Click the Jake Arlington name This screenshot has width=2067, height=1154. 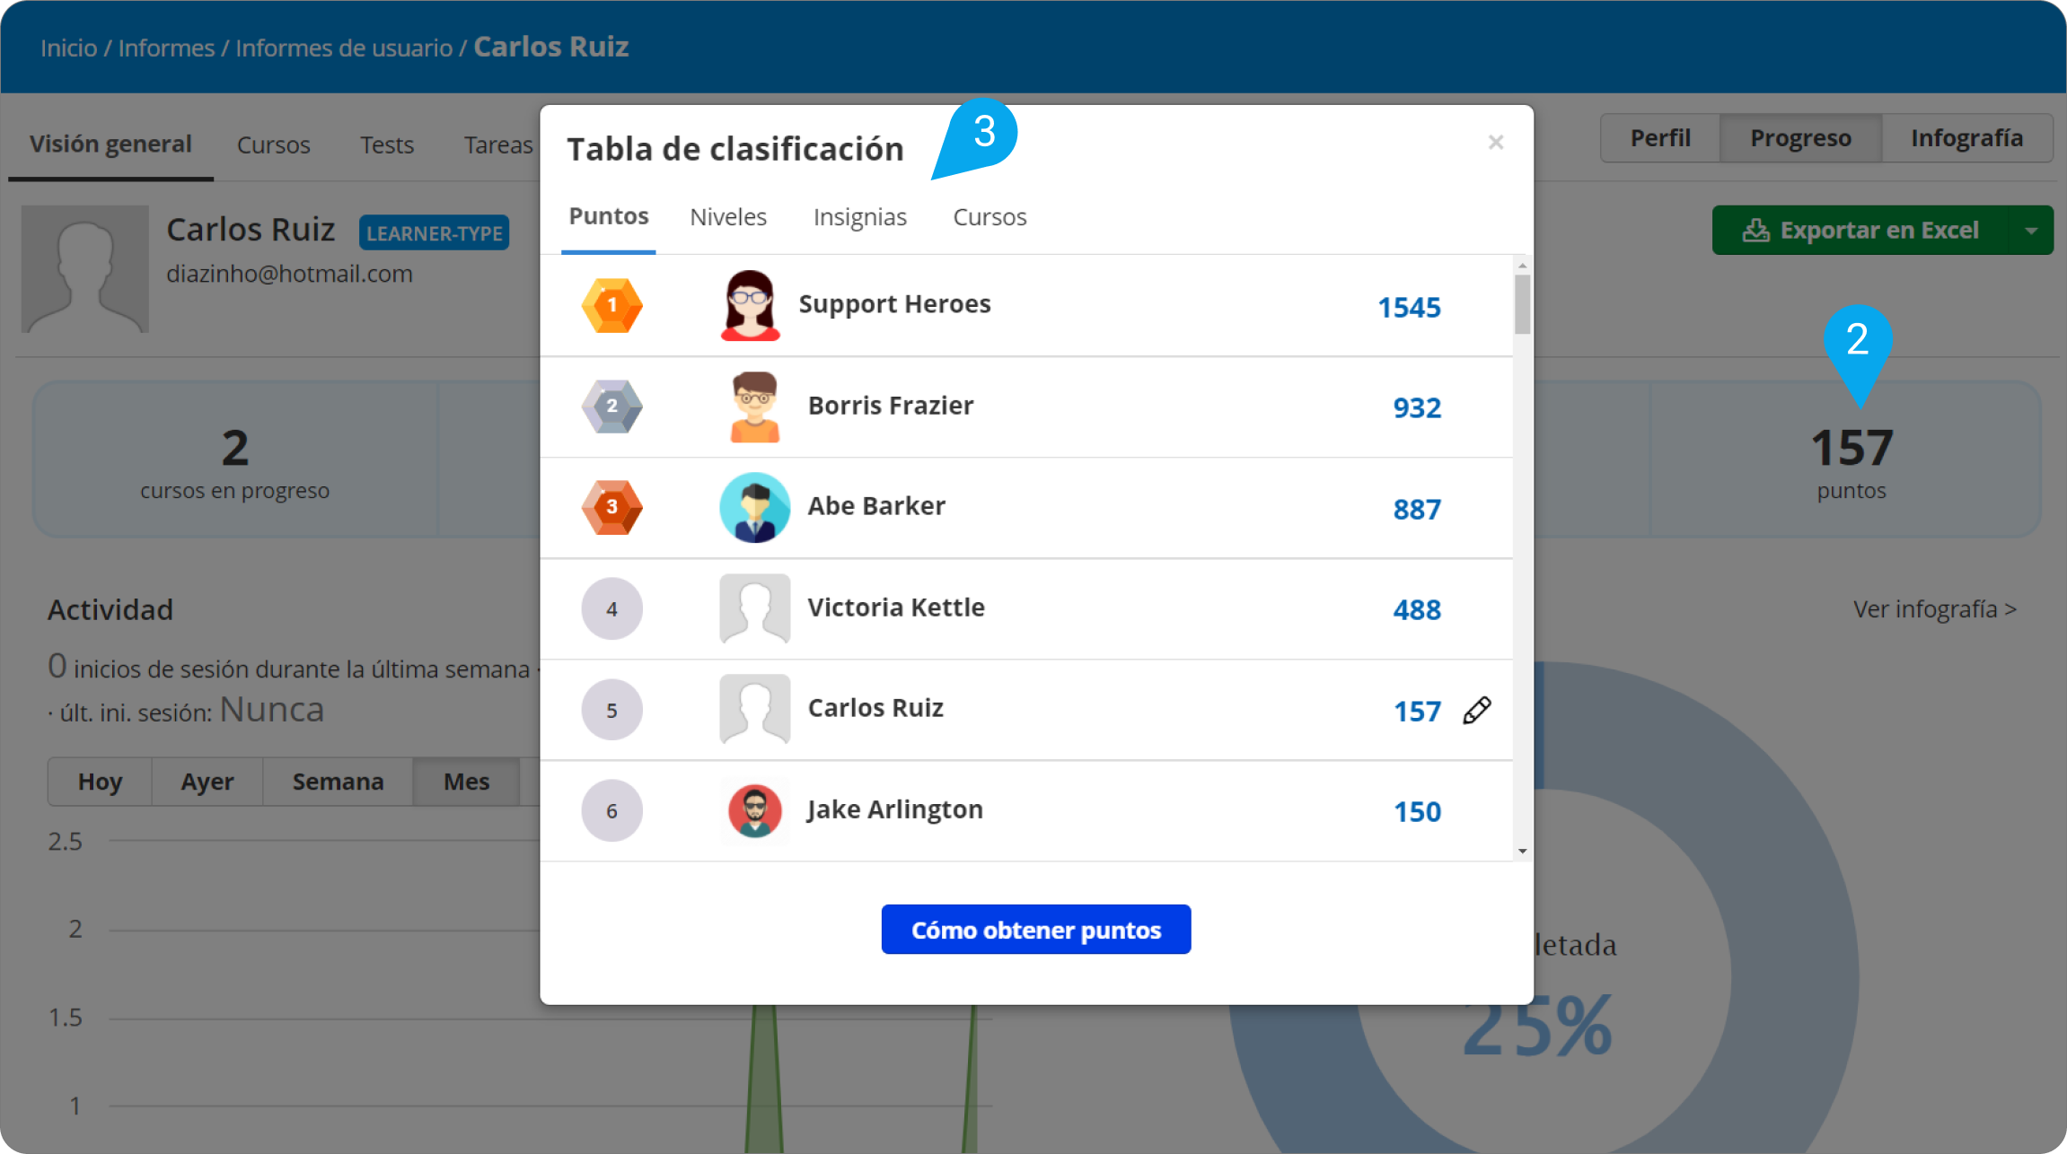click(894, 810)
